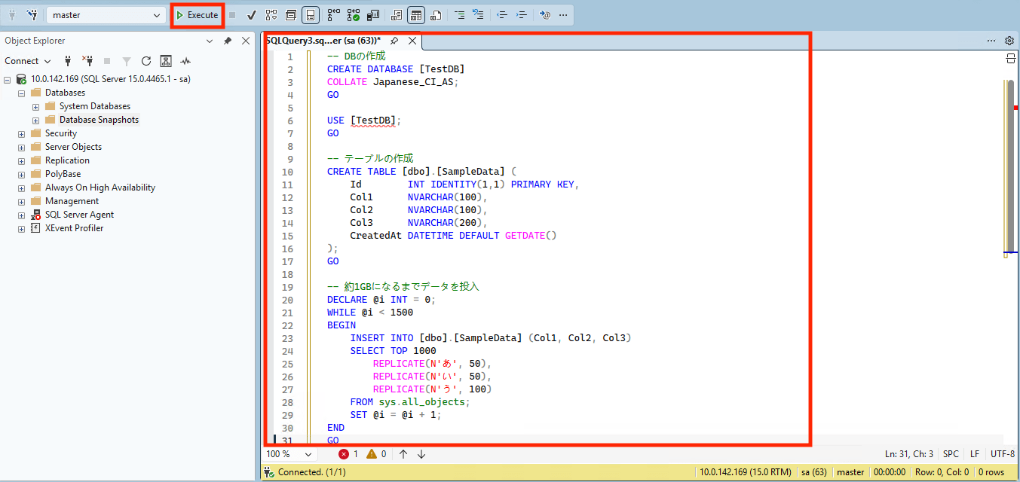
Task: Click the warning count indicator showing 0
Action: point(376,454)
